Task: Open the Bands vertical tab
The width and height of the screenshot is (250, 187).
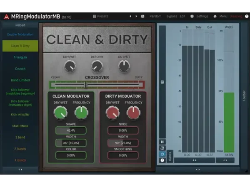Action: [170, 156]
